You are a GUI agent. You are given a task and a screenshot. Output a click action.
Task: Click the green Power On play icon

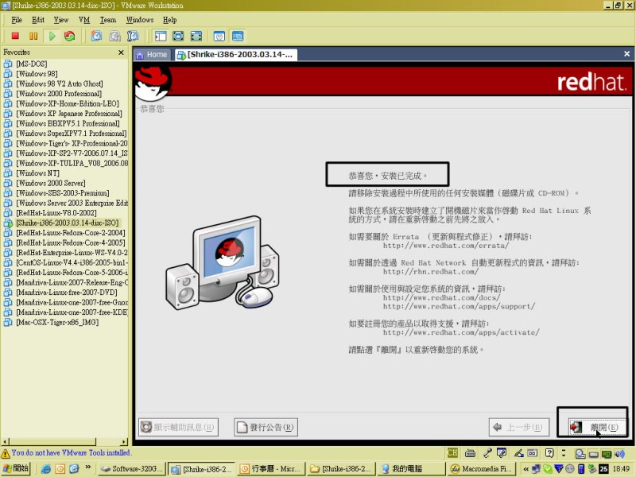click(52, 36)
